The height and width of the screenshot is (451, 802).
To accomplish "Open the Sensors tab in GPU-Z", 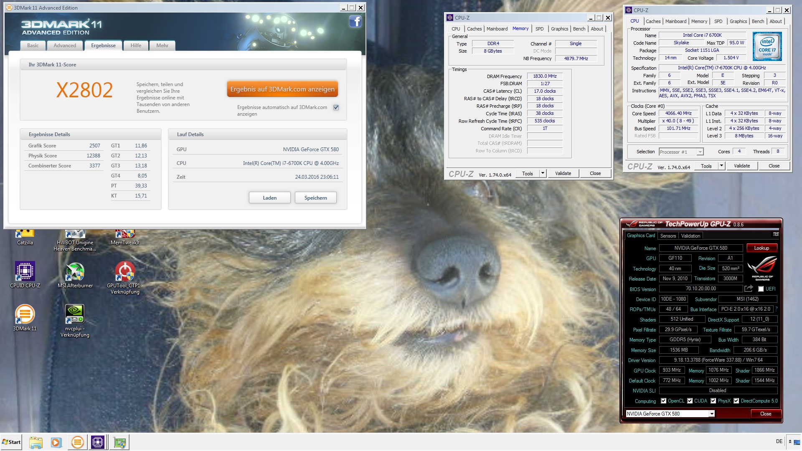I will pyautogui.click(x=668, y=236).
